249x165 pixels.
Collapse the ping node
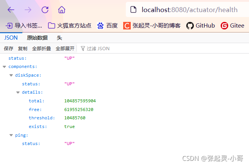pyautogui.click(x=11, y=135)
